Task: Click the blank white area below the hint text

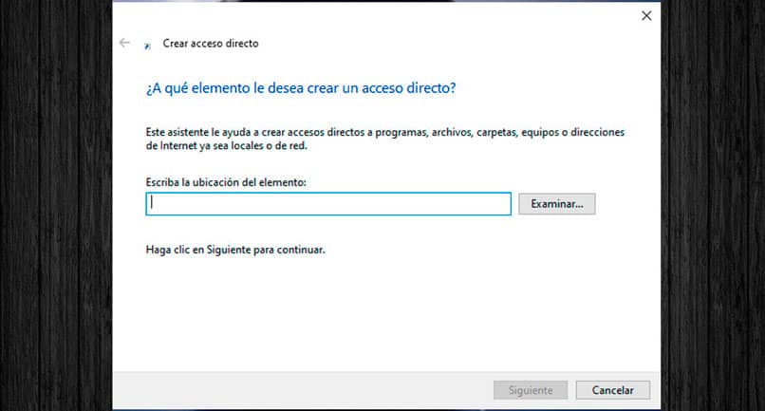Action: (x=380, y=313)
